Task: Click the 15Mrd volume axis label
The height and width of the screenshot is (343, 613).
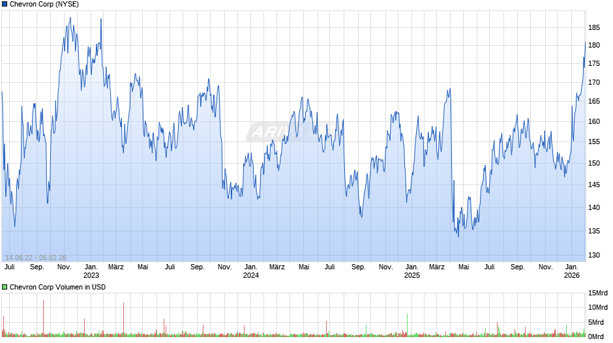Action: coord(598,293)
